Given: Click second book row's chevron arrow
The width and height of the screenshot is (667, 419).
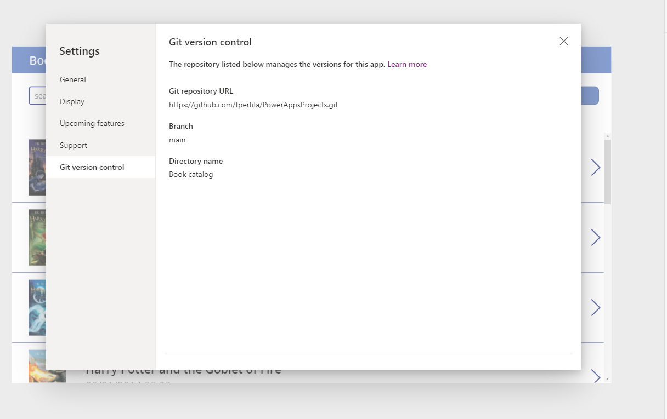Looking at the screenshot, I should click(595, 237).
